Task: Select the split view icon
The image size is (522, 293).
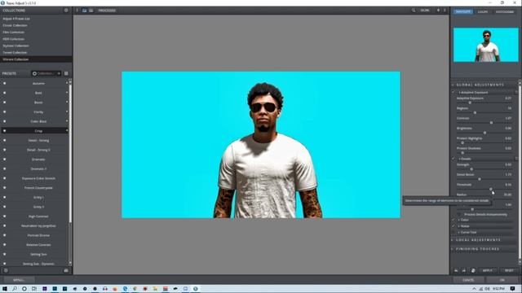Action: pyautogui.click(x=91, y=11)
